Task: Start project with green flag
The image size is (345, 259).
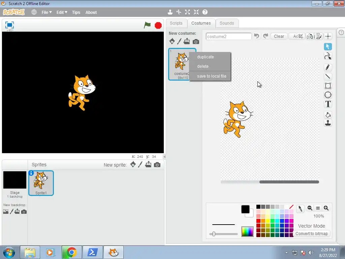Action: (147, 25)
